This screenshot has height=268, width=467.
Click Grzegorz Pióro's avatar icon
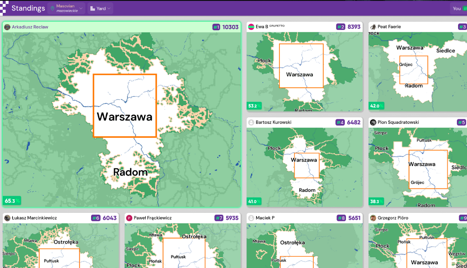(x=373, y=218)
